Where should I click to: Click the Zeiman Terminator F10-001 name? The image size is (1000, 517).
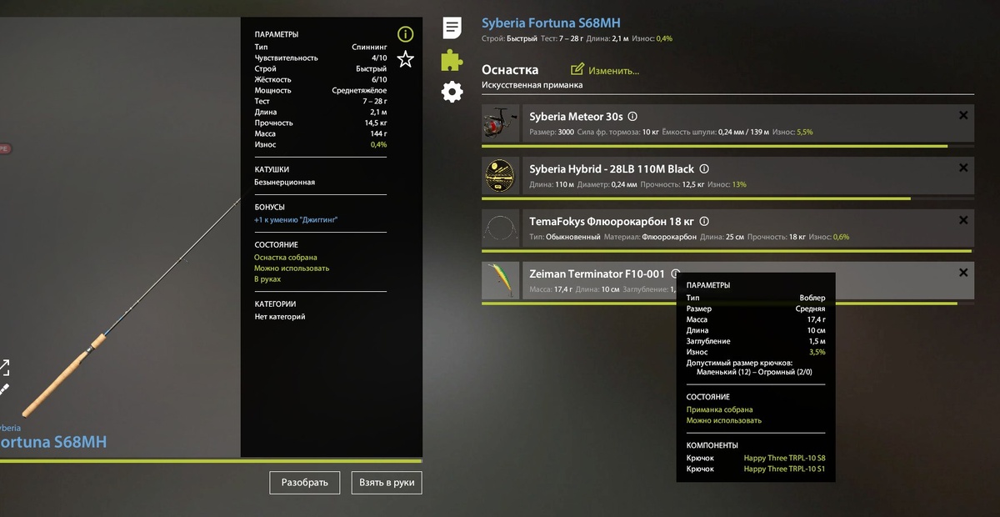(x=597, y=274)
